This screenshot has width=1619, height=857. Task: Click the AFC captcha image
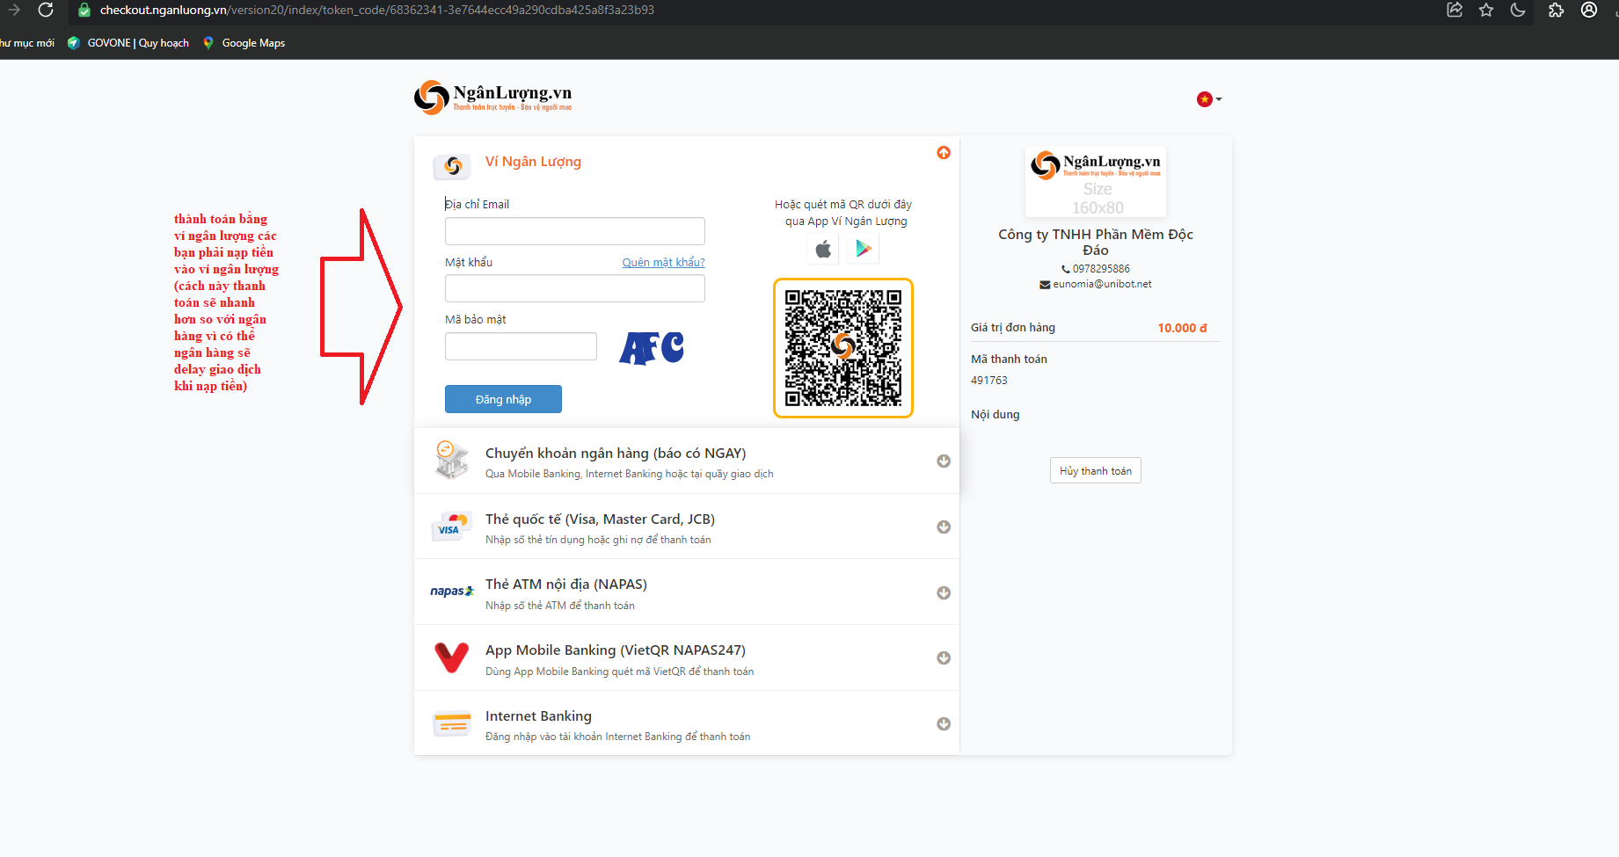(x=652, y=348)
